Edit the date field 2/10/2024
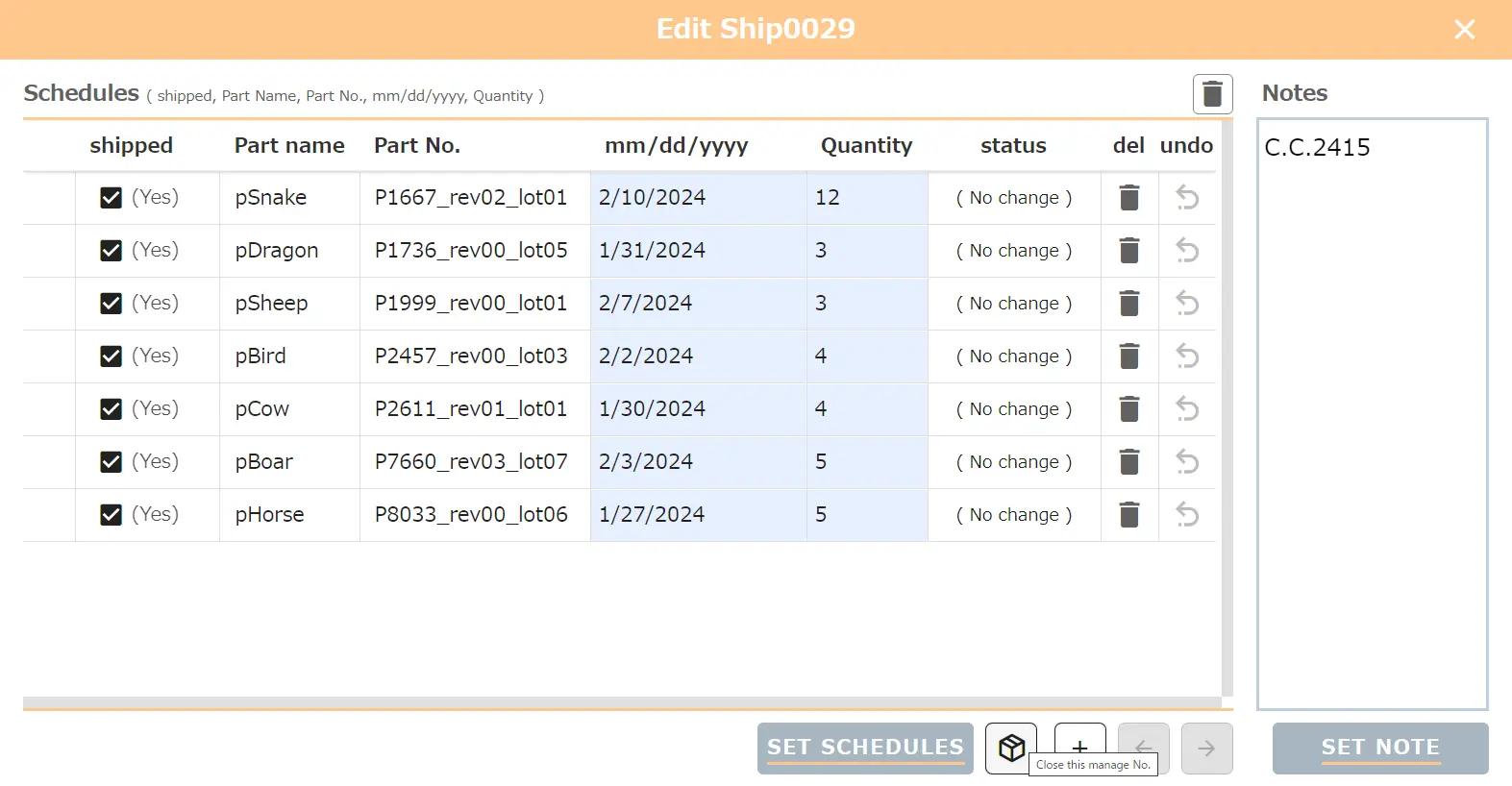Viewport: 1512px width, 786px height. coord(697,198)
